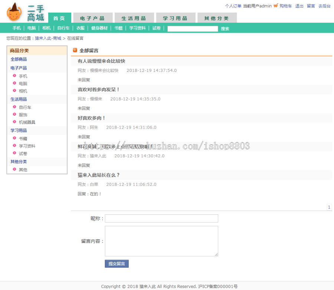Click 电脑 in the green navigation bar
Viewport: 334px width, 290px height.
(32, 28)
